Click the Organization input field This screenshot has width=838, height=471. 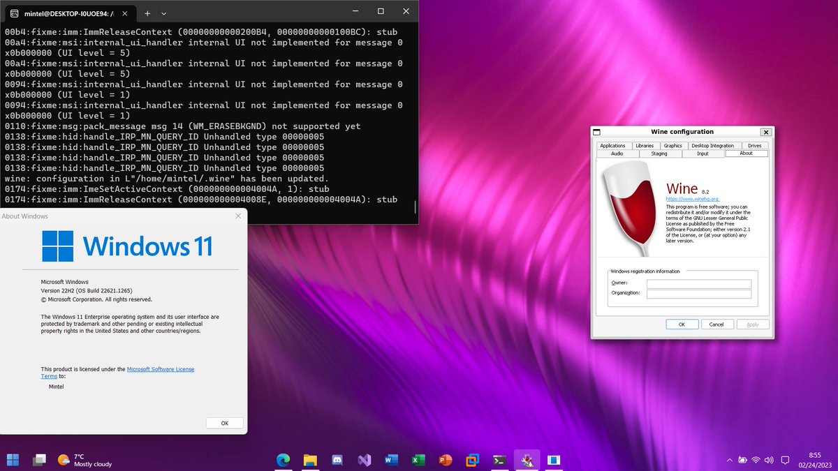click(699, 294)
